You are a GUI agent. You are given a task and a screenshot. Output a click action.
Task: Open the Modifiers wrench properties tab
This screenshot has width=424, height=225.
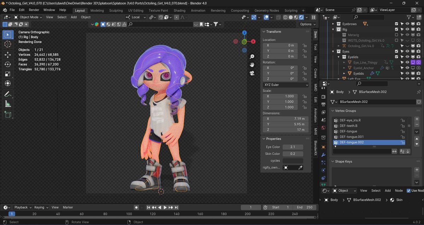(x=323, y=155)
